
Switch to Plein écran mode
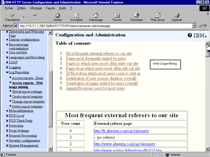157,15
